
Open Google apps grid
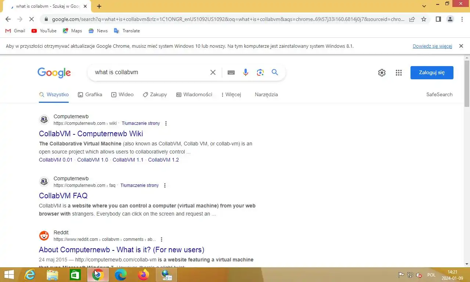399,73
